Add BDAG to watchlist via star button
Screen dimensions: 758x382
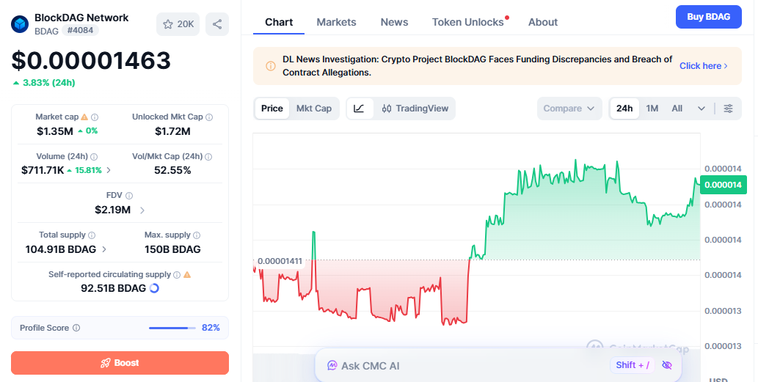(x=178, y=24)
